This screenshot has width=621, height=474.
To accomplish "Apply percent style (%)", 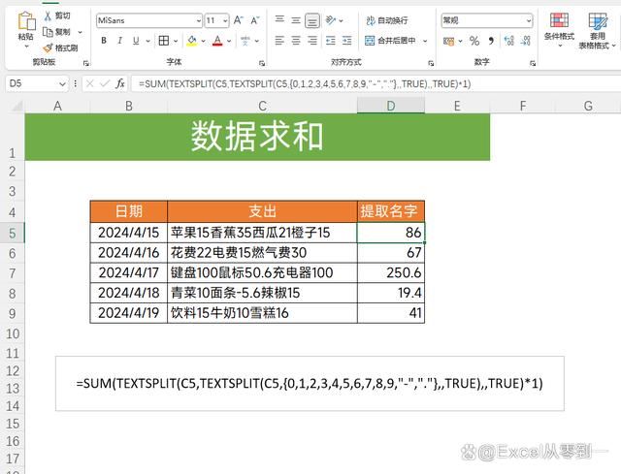I will (474, 41).
